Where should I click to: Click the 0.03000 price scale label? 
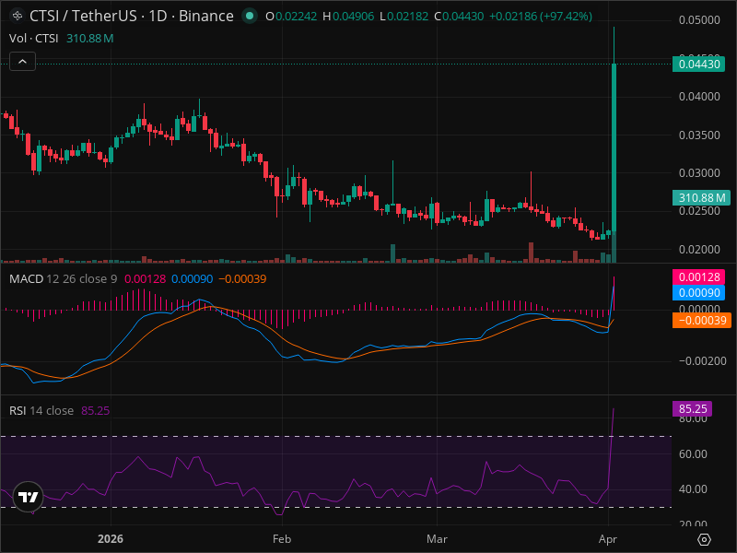(699, 173)
